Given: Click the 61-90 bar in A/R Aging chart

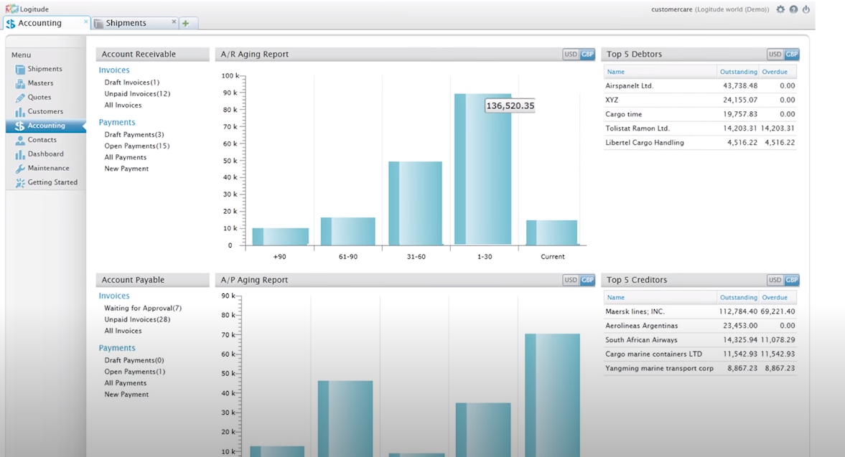Looking at the screenshot, I should coord(347,232).
